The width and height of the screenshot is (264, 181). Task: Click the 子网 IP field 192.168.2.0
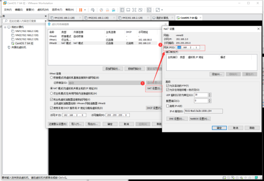[74, 115]
